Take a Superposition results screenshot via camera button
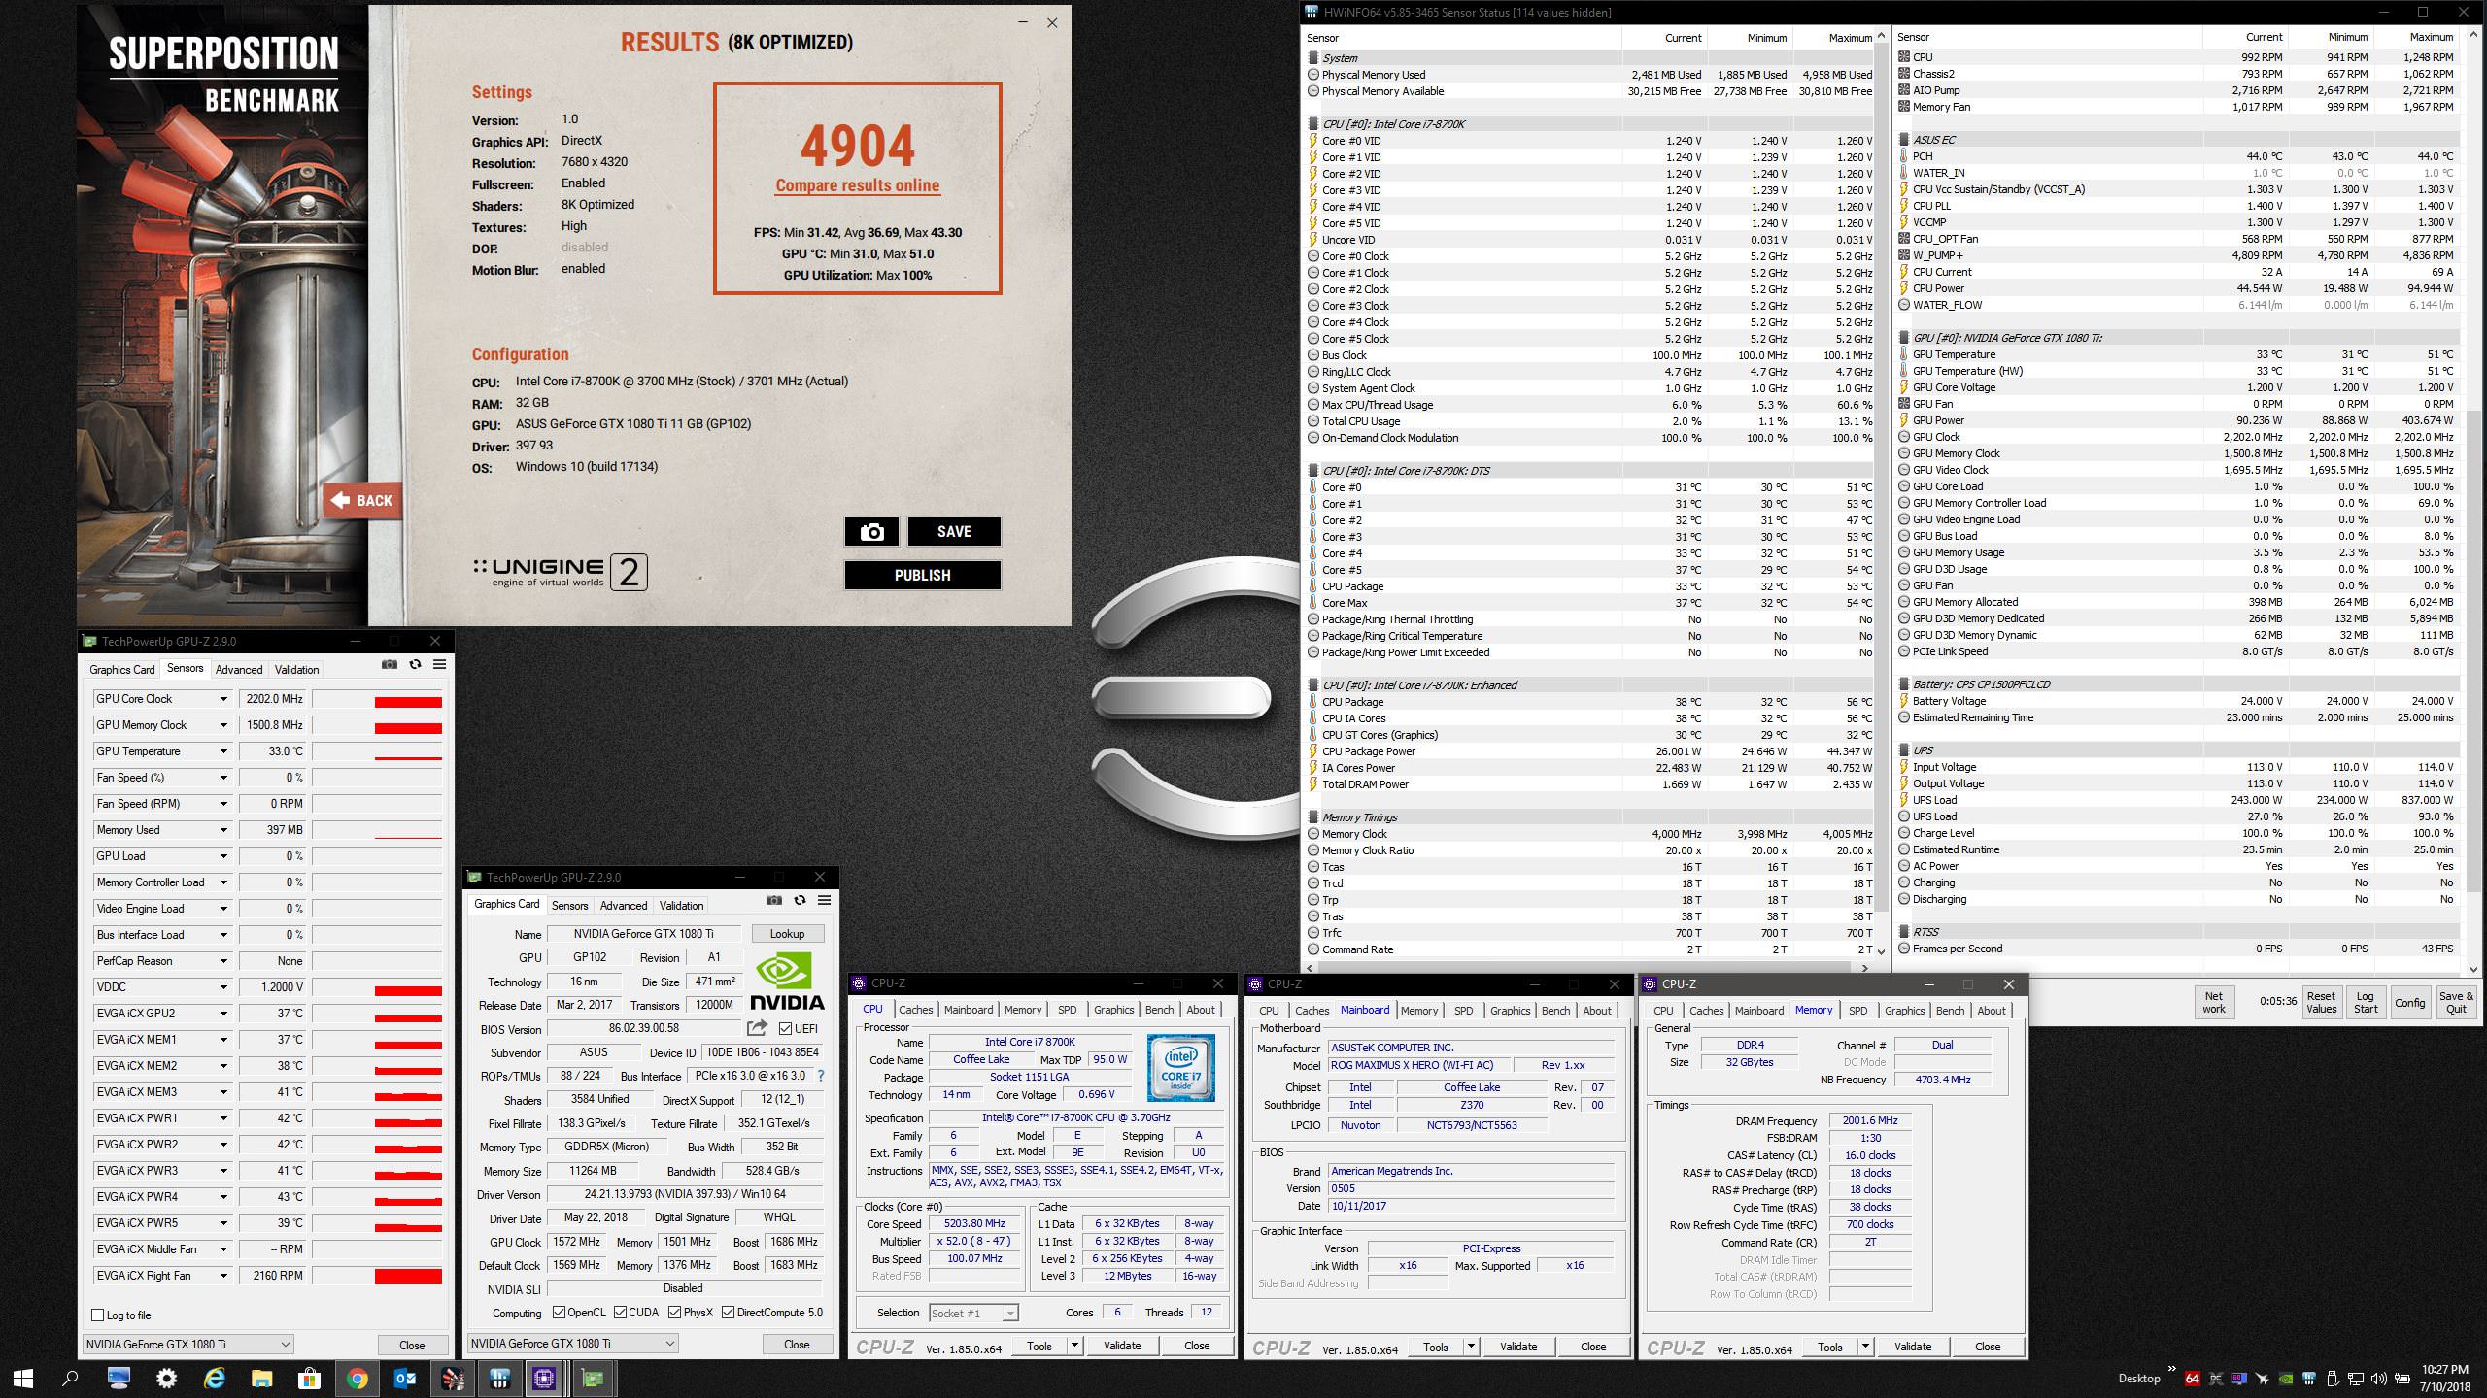 871,531
